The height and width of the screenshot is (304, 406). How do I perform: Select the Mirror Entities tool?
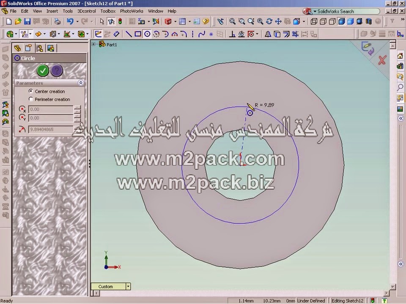tap(268, 34)
